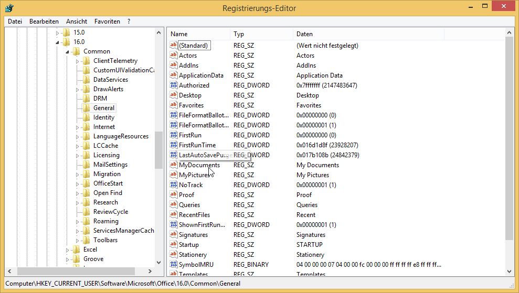
Task: Sort values by the Daten column header
Action: click(x=368, y=34)
